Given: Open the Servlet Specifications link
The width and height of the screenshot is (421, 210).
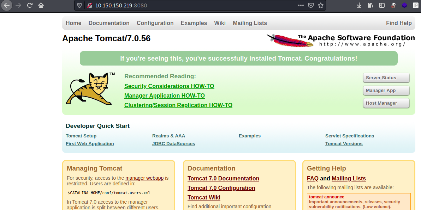Looking at the screenshot, I should click(x=350, y=136).
